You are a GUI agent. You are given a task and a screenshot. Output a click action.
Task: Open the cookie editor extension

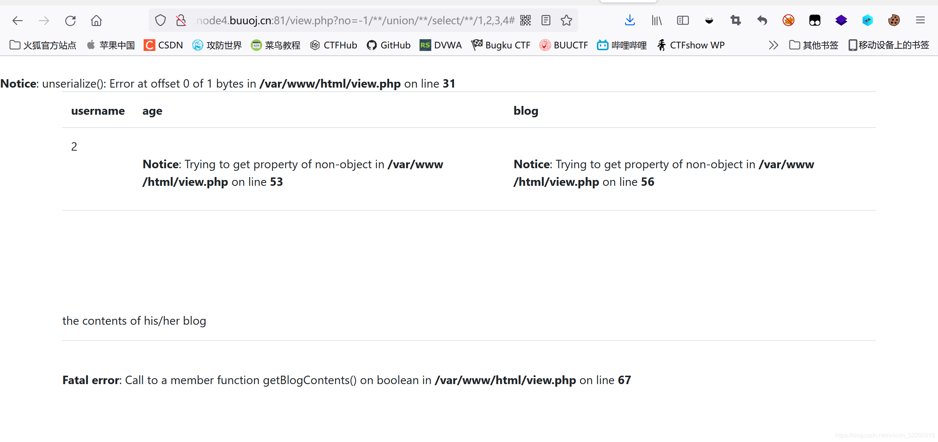[x=894, y=21]
